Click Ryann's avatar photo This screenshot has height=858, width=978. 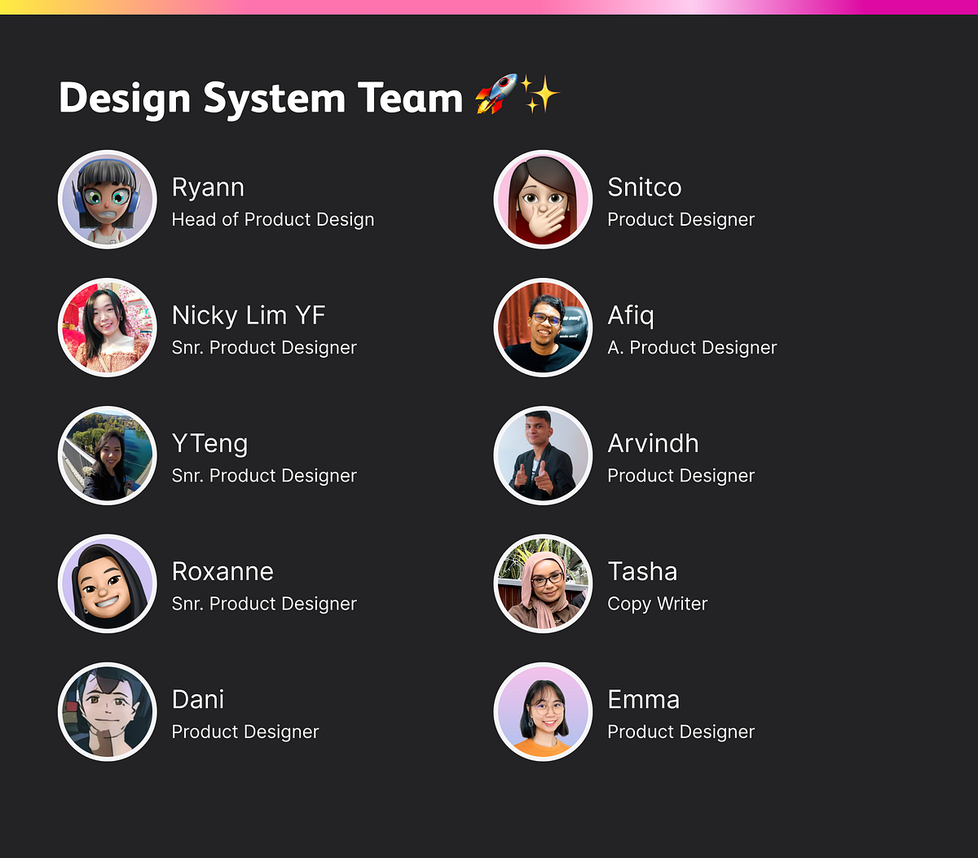click(107, 198)
